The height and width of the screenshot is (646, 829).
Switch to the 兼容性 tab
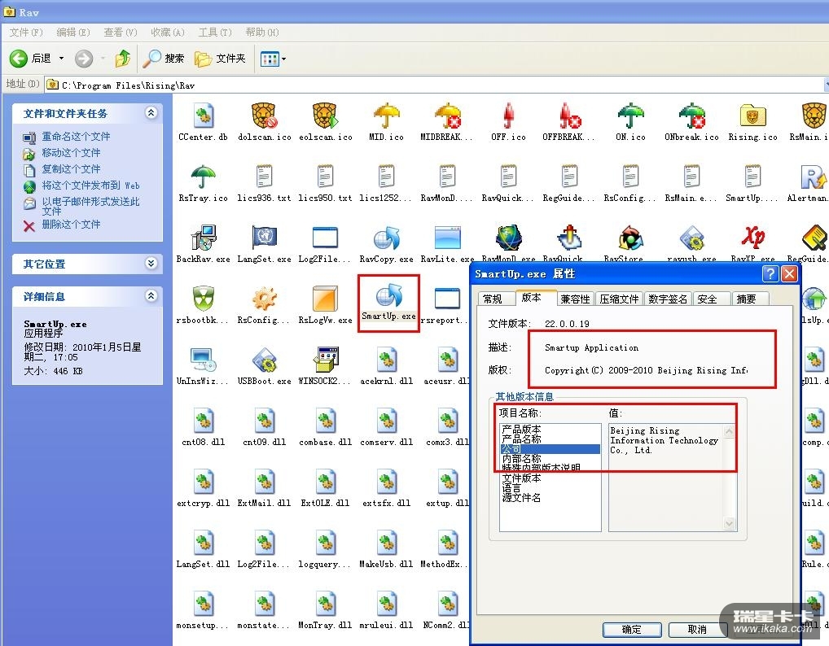[x=575, y=299]
